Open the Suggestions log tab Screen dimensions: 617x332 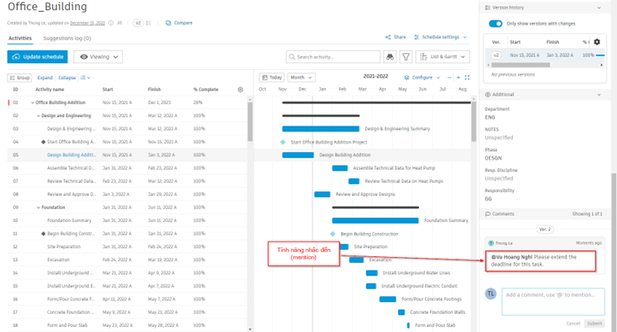point(67,38)
